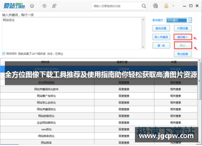The width and height of the screenshot is (202, 146).
Task: Select the 网站改版优化 row
Action: (99, 116)
